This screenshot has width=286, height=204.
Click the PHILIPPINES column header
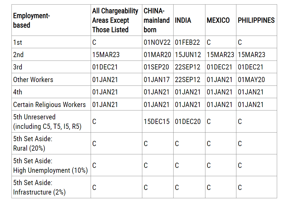[x=256, y=20]
